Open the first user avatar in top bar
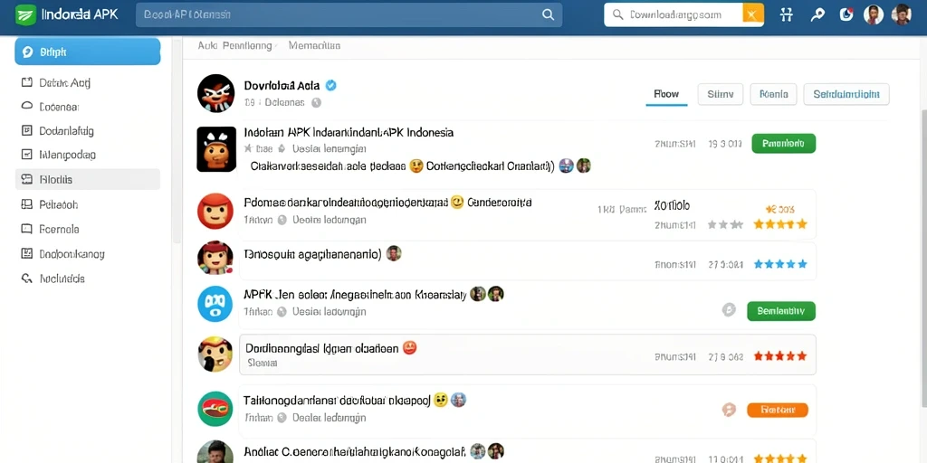Screen dimensions: 927x463 (x=874, y=14)
